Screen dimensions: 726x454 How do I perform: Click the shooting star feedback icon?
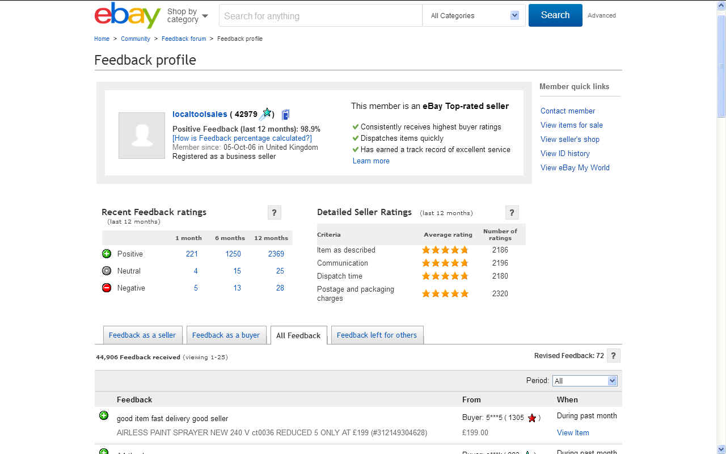pyautogui.click(x=266, y=114)
